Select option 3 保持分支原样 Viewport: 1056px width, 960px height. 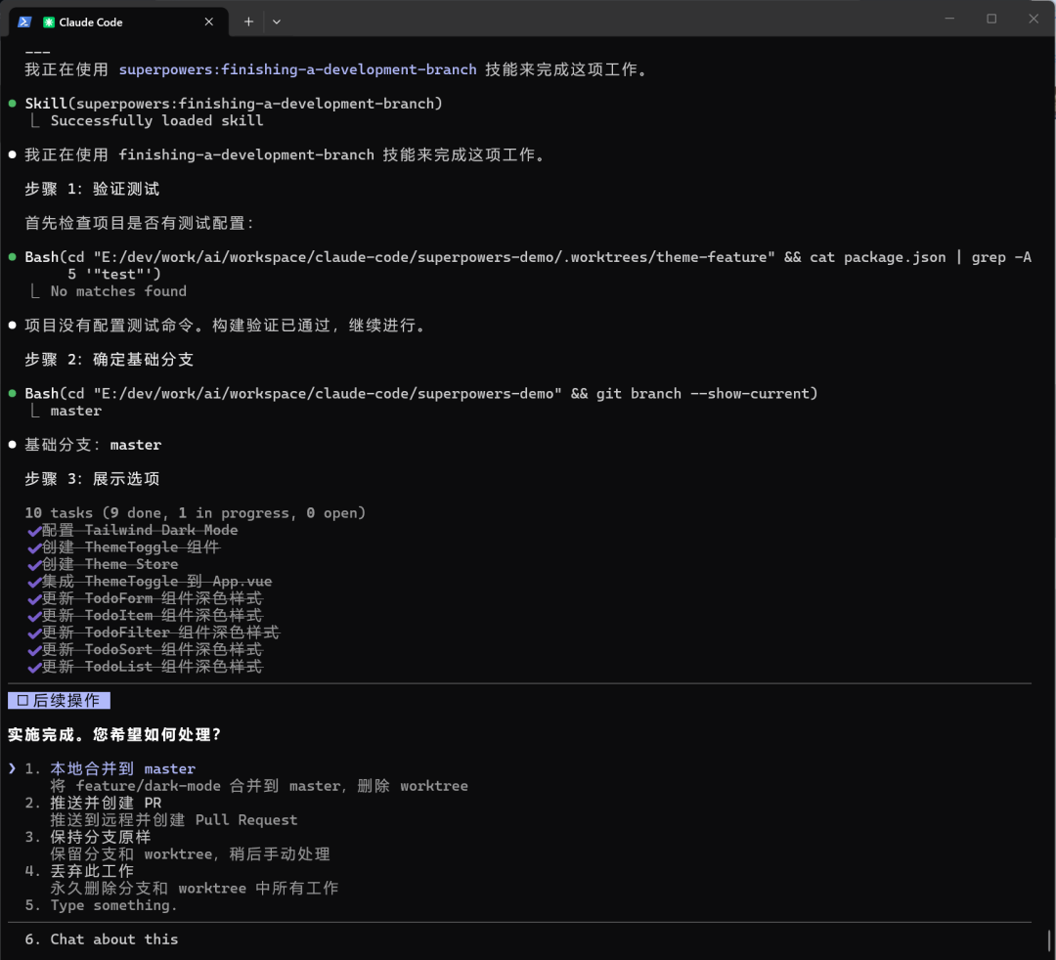click(x=101, y=837)
